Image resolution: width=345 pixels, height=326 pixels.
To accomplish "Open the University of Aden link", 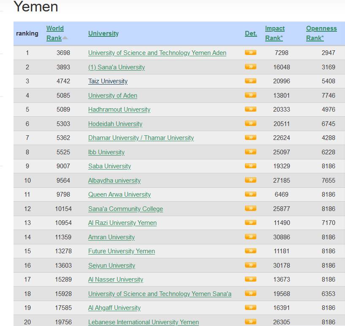I will [x=113, y=96].
